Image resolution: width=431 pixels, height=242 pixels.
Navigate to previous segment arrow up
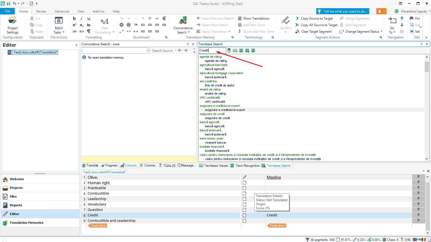(x=402, y=18)
